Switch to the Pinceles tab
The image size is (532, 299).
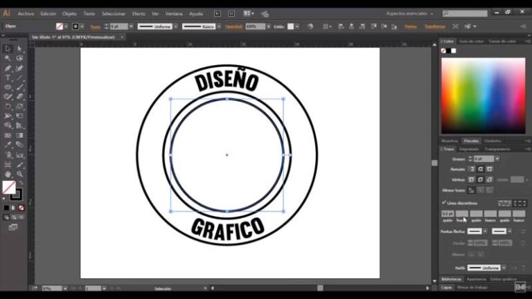471,141
